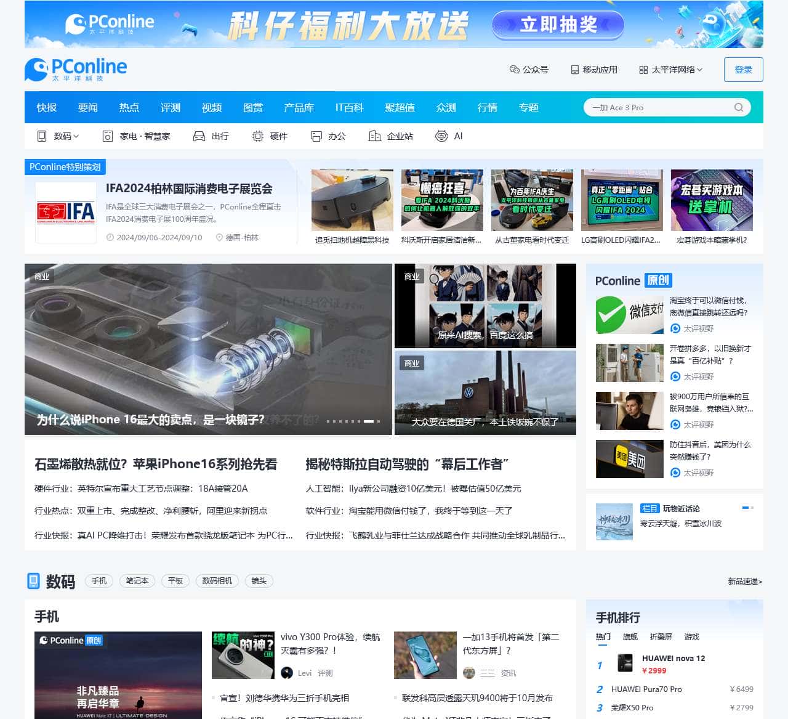Image resolution: width=788 pixels, height=719 pixels.
Task: Open the 聚超值 nav item
Action: [x=400, y=107]
